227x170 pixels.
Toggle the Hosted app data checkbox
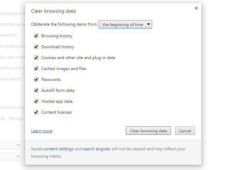point(36,101)
